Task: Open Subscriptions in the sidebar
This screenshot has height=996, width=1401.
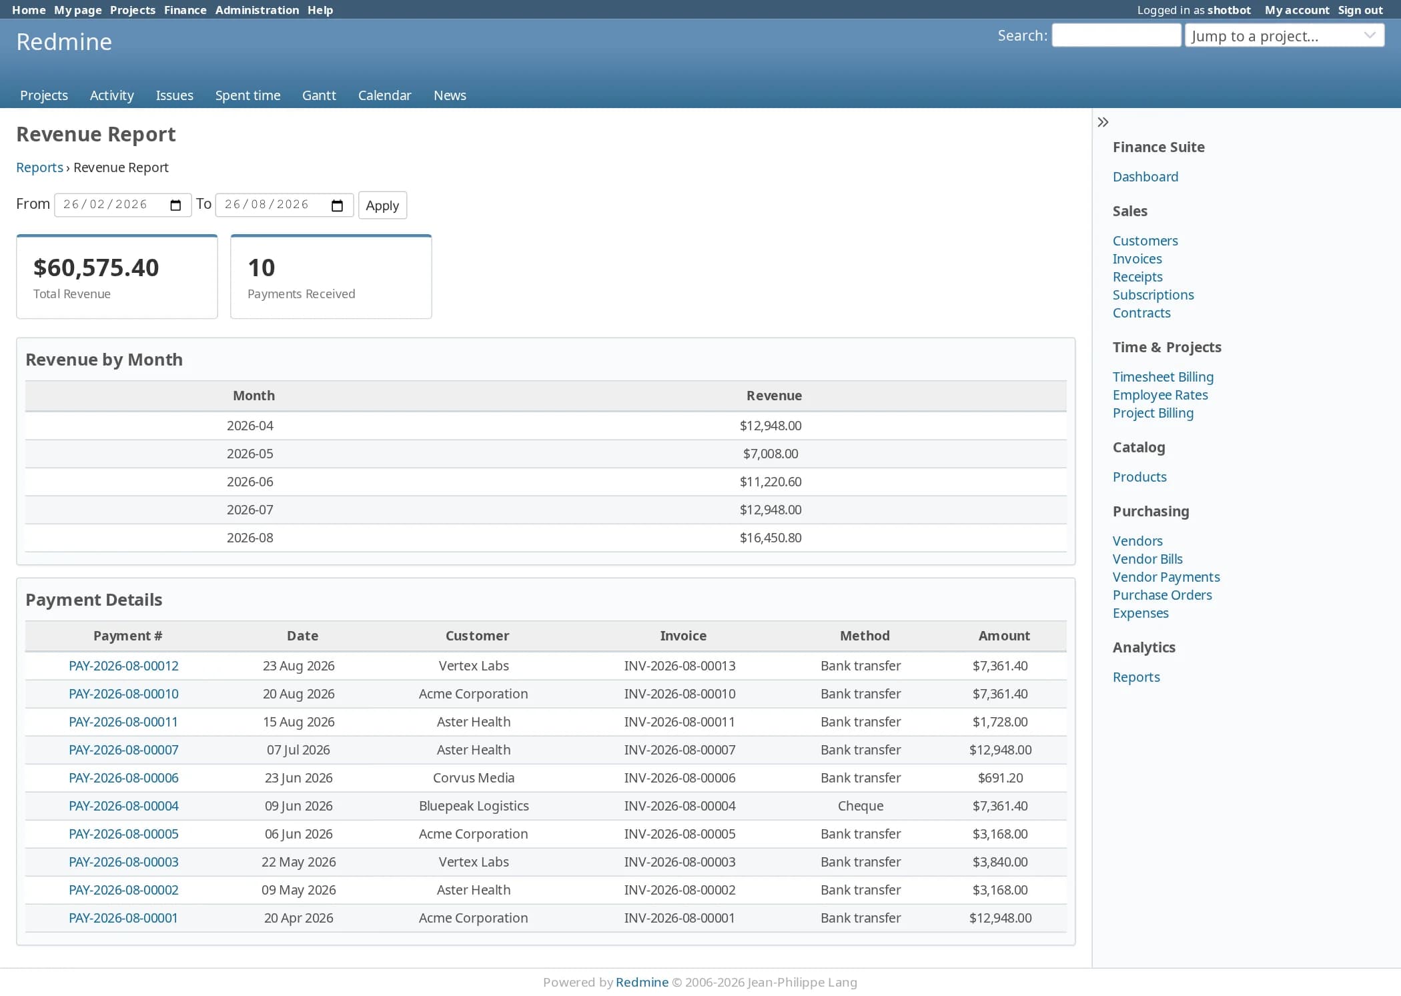Action: click(x=1153, y=295)
